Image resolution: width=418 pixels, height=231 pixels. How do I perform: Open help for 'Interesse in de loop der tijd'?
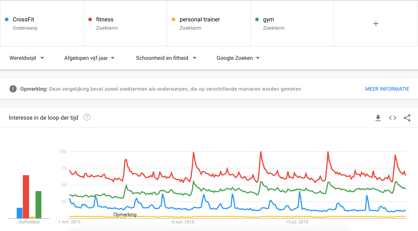(87, 117)
